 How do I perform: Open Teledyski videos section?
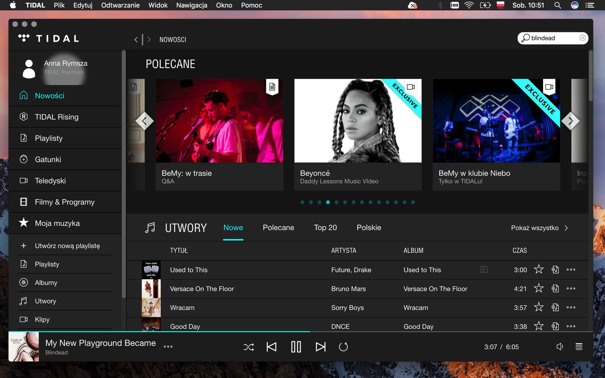click(x=65, y=181)
